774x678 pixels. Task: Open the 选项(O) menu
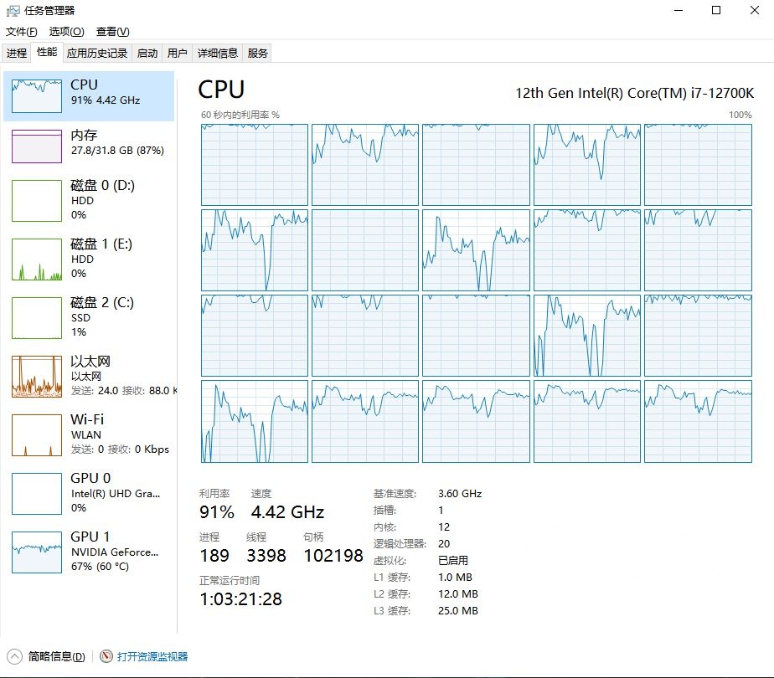click(67, 32)
